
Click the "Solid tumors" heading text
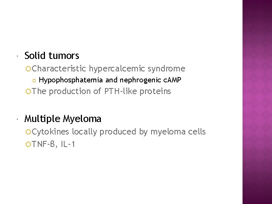52,56
